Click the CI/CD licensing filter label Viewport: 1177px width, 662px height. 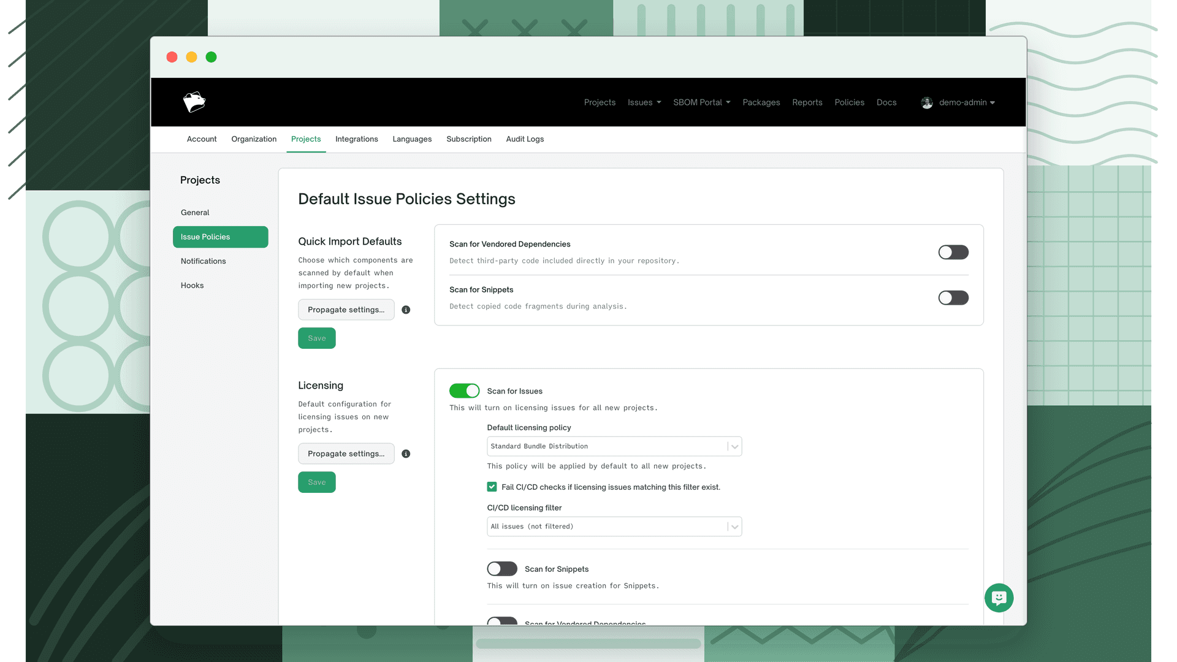tap(524, 508)
